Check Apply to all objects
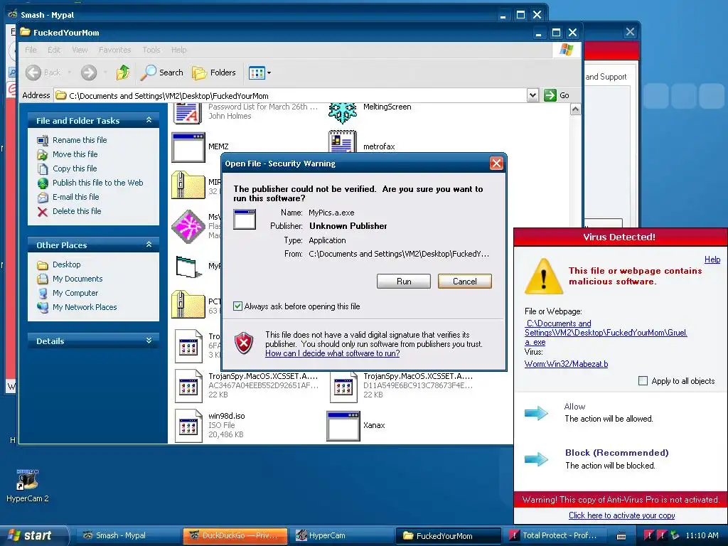The image size is (728, 546). [x=643, y=381]
